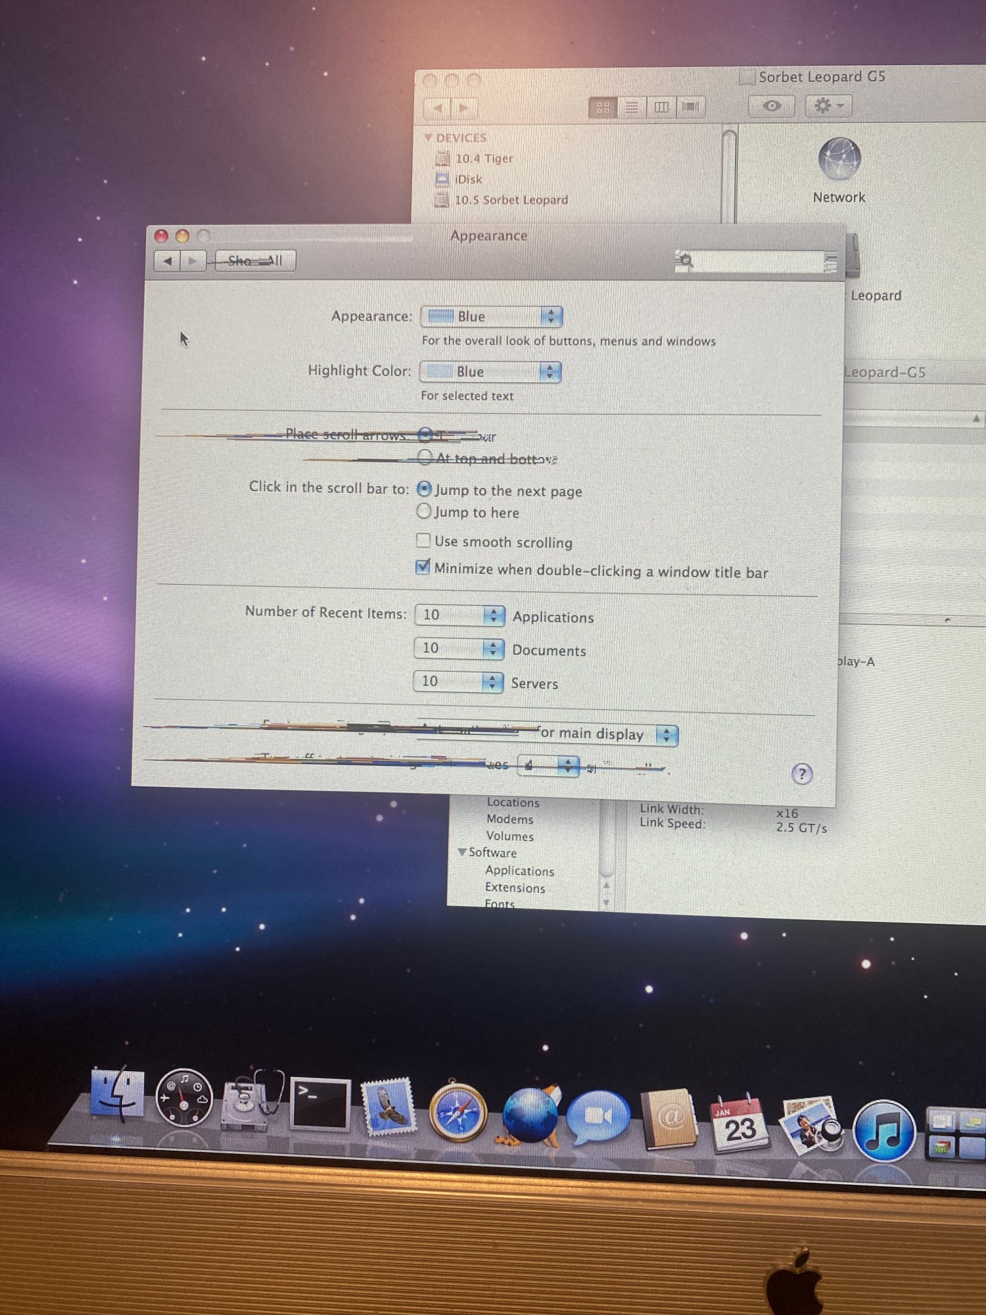Change recent Documents count dropdown
Viewport: 986px width, 1315px height.
pos(459,648)
